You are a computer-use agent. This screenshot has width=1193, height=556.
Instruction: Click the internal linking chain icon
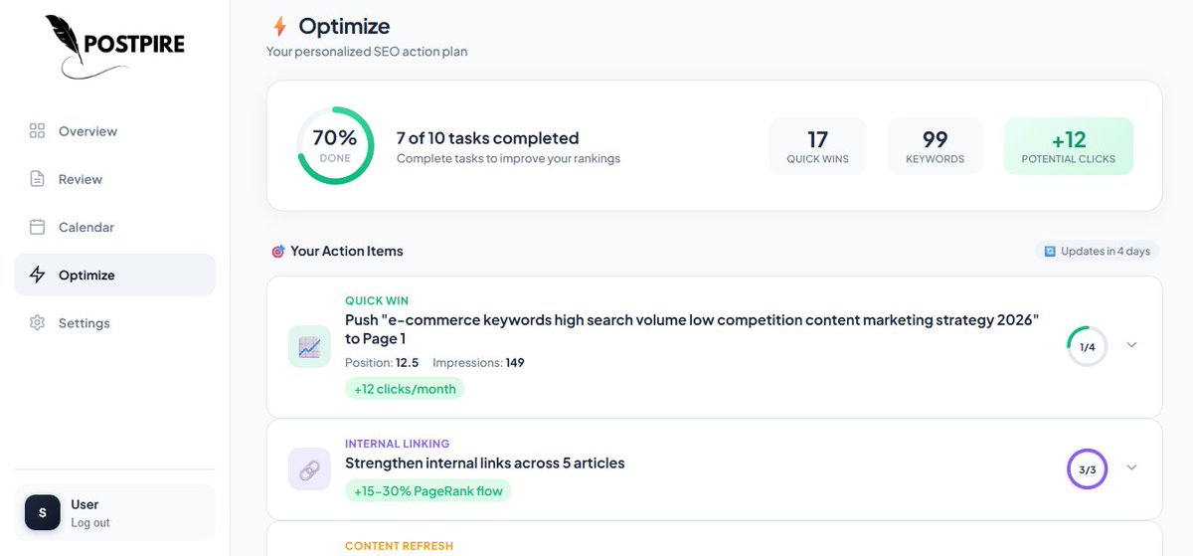(309, 468)
